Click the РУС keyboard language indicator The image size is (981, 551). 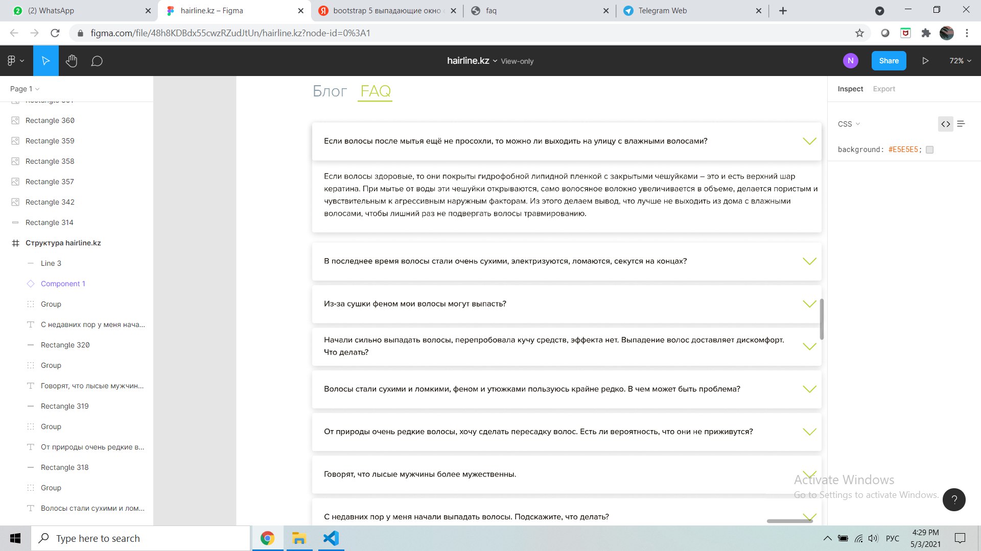[892, 538]
